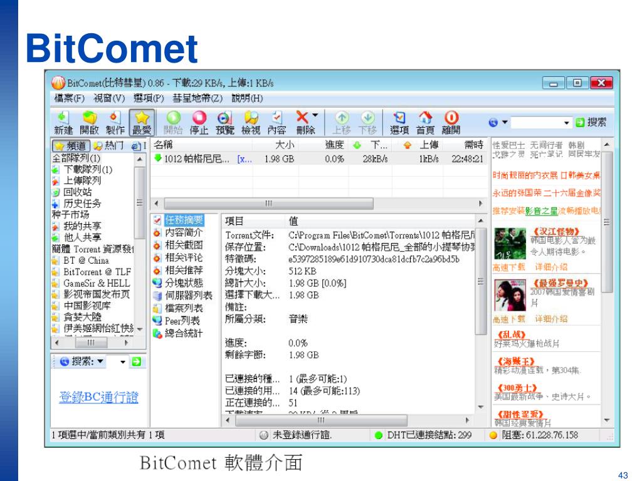Open the 分塊狀態 detail item
Image resolution: width=642 pixels, height=481 pixels.
(184, 283)
